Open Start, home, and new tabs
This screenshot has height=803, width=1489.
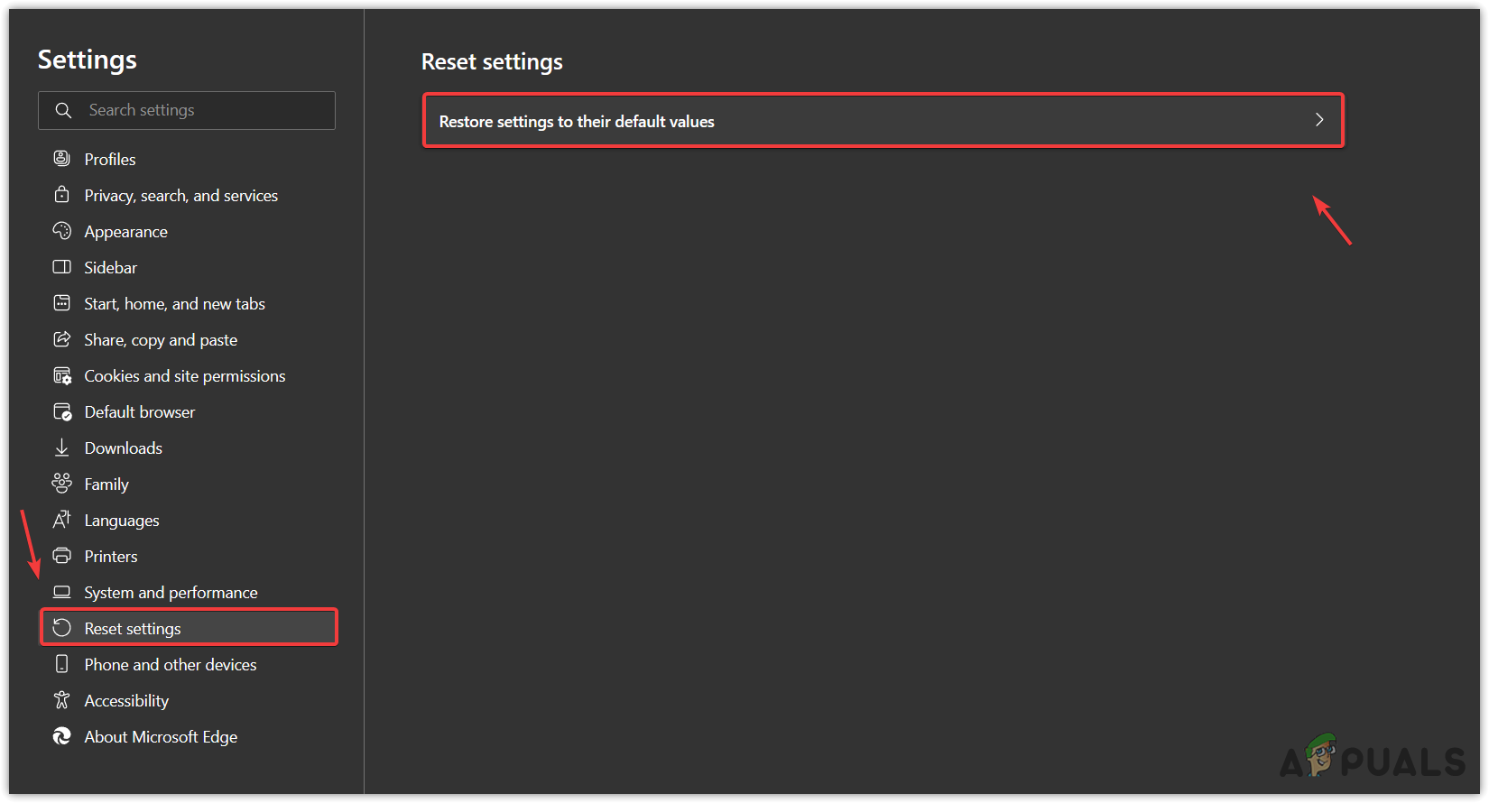174,304
